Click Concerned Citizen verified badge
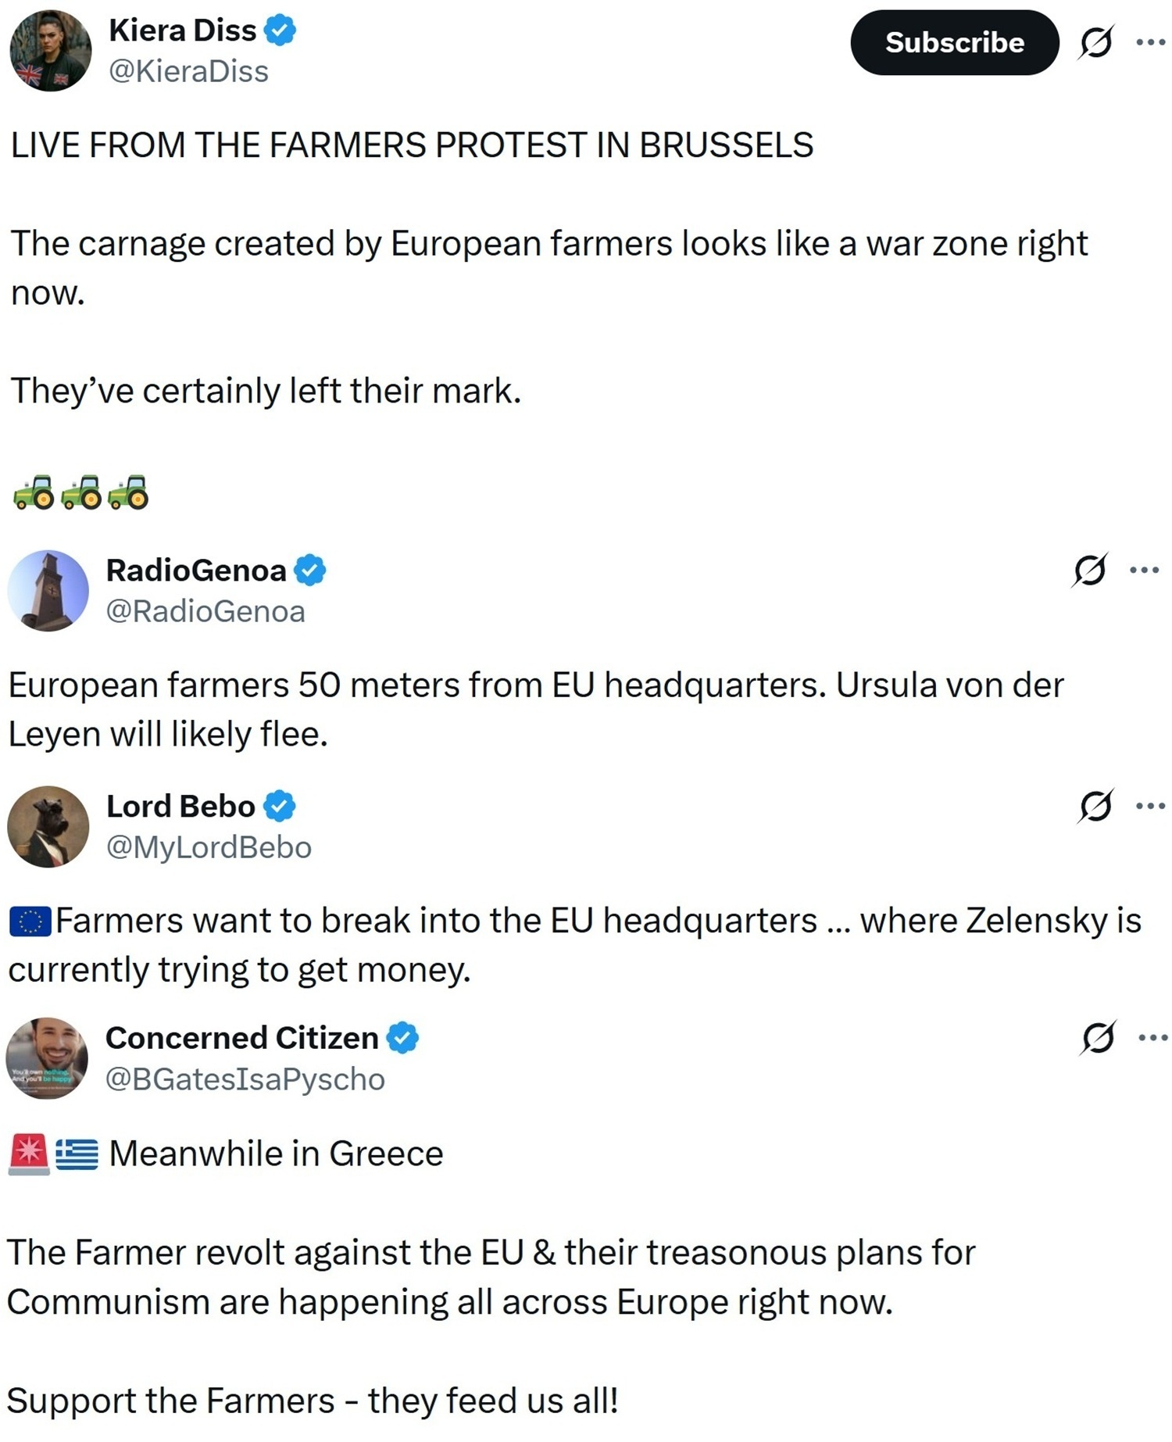The height and width of the screenshot is (1442, 1172). [403, 1038]
